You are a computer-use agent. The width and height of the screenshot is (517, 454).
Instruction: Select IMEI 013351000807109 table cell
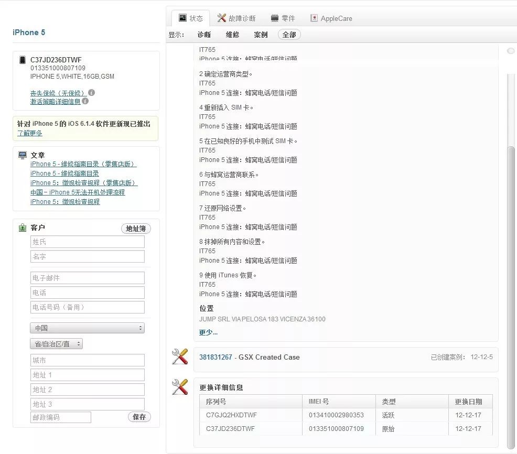[x=339, y=429]
